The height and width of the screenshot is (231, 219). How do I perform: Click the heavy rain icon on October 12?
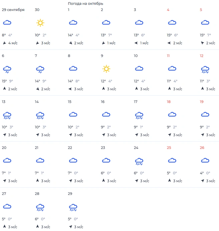(x=205, y=69)
